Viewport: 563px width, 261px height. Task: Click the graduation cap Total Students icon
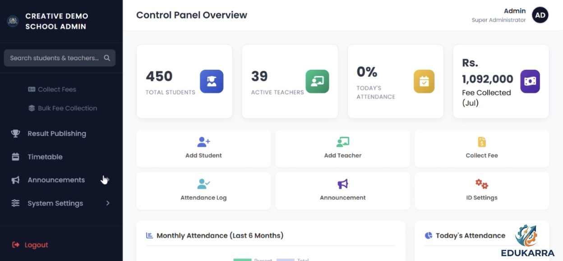pyautogui.click(x=212, y=81)
